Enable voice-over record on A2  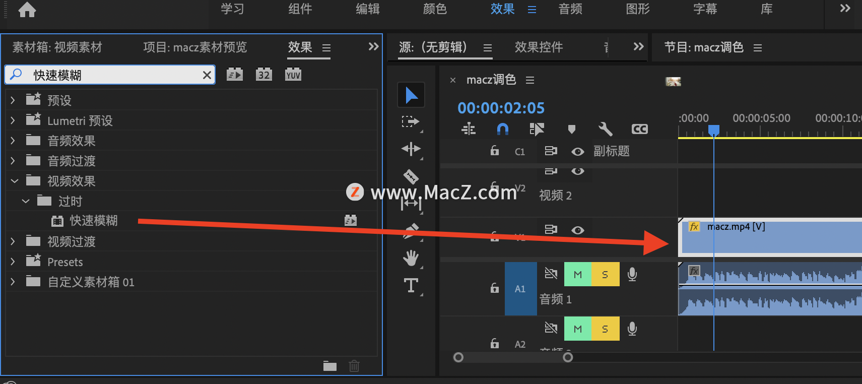(632, 329)
